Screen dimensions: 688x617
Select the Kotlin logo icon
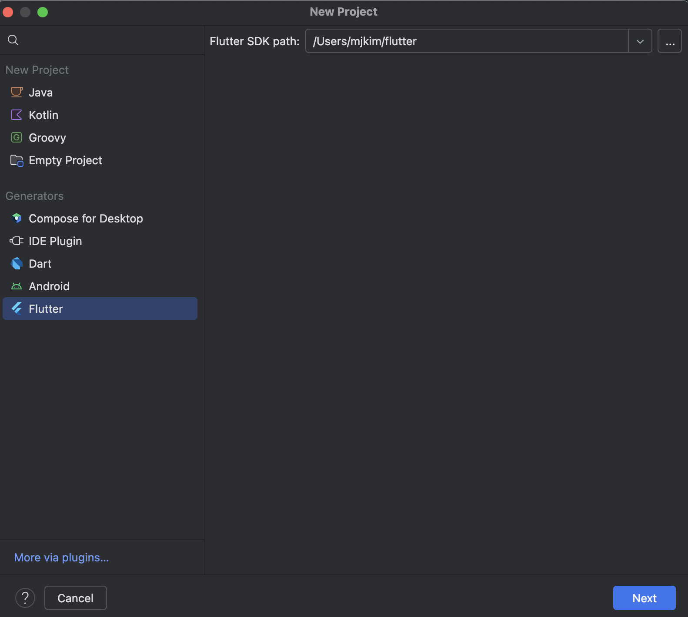tap(17, 115)
